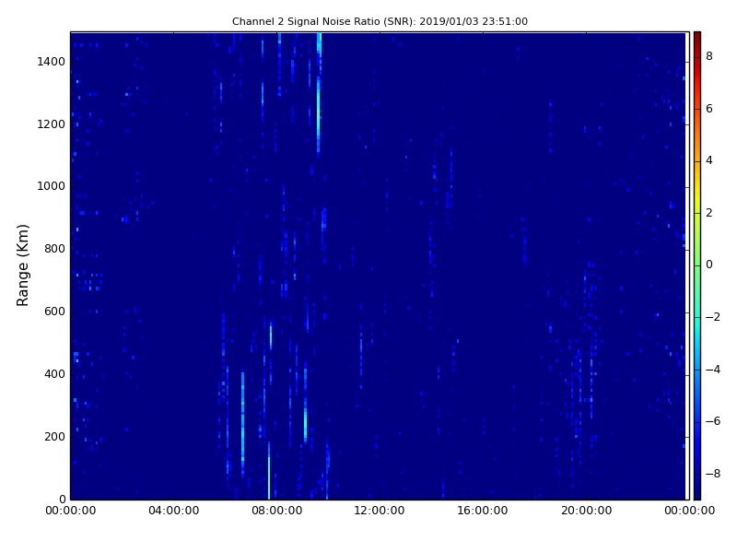Click the 600 tick label on range axis

54,312
